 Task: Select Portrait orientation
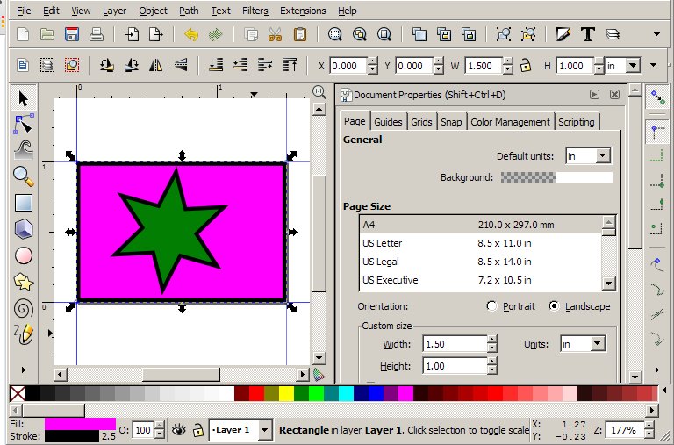(x=491, y=306)
